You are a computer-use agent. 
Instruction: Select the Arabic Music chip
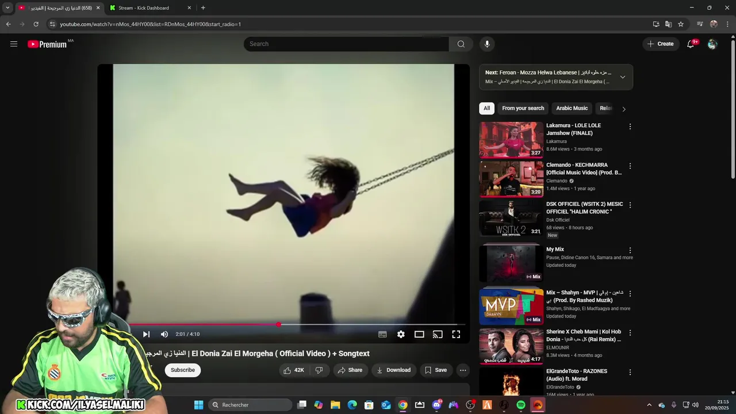572,108
